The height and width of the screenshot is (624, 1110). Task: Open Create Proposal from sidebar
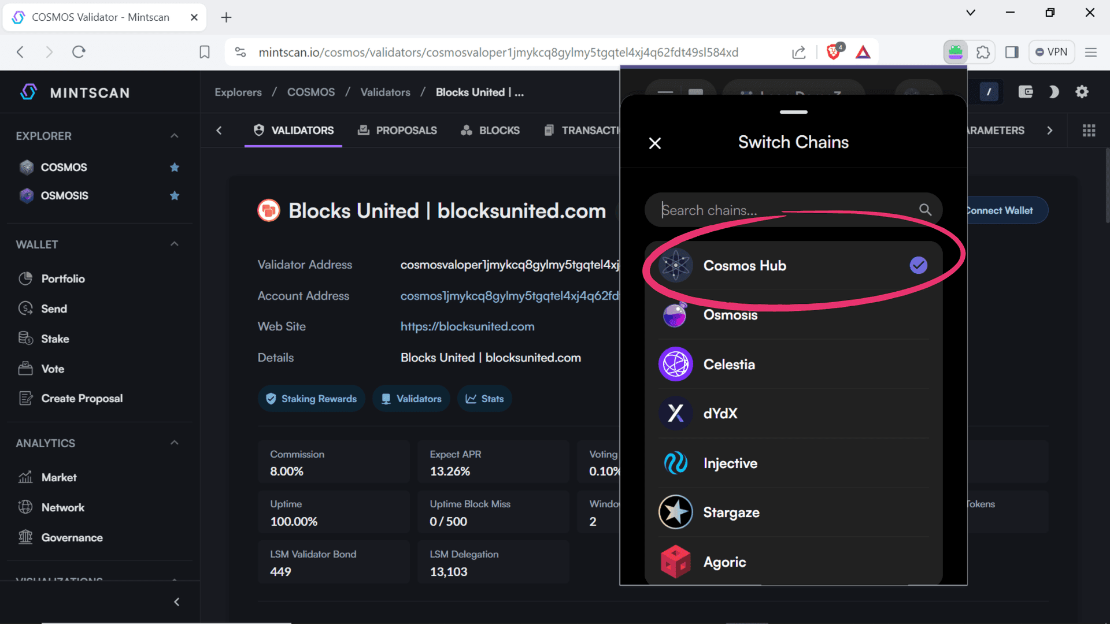[x=82, y=399]
